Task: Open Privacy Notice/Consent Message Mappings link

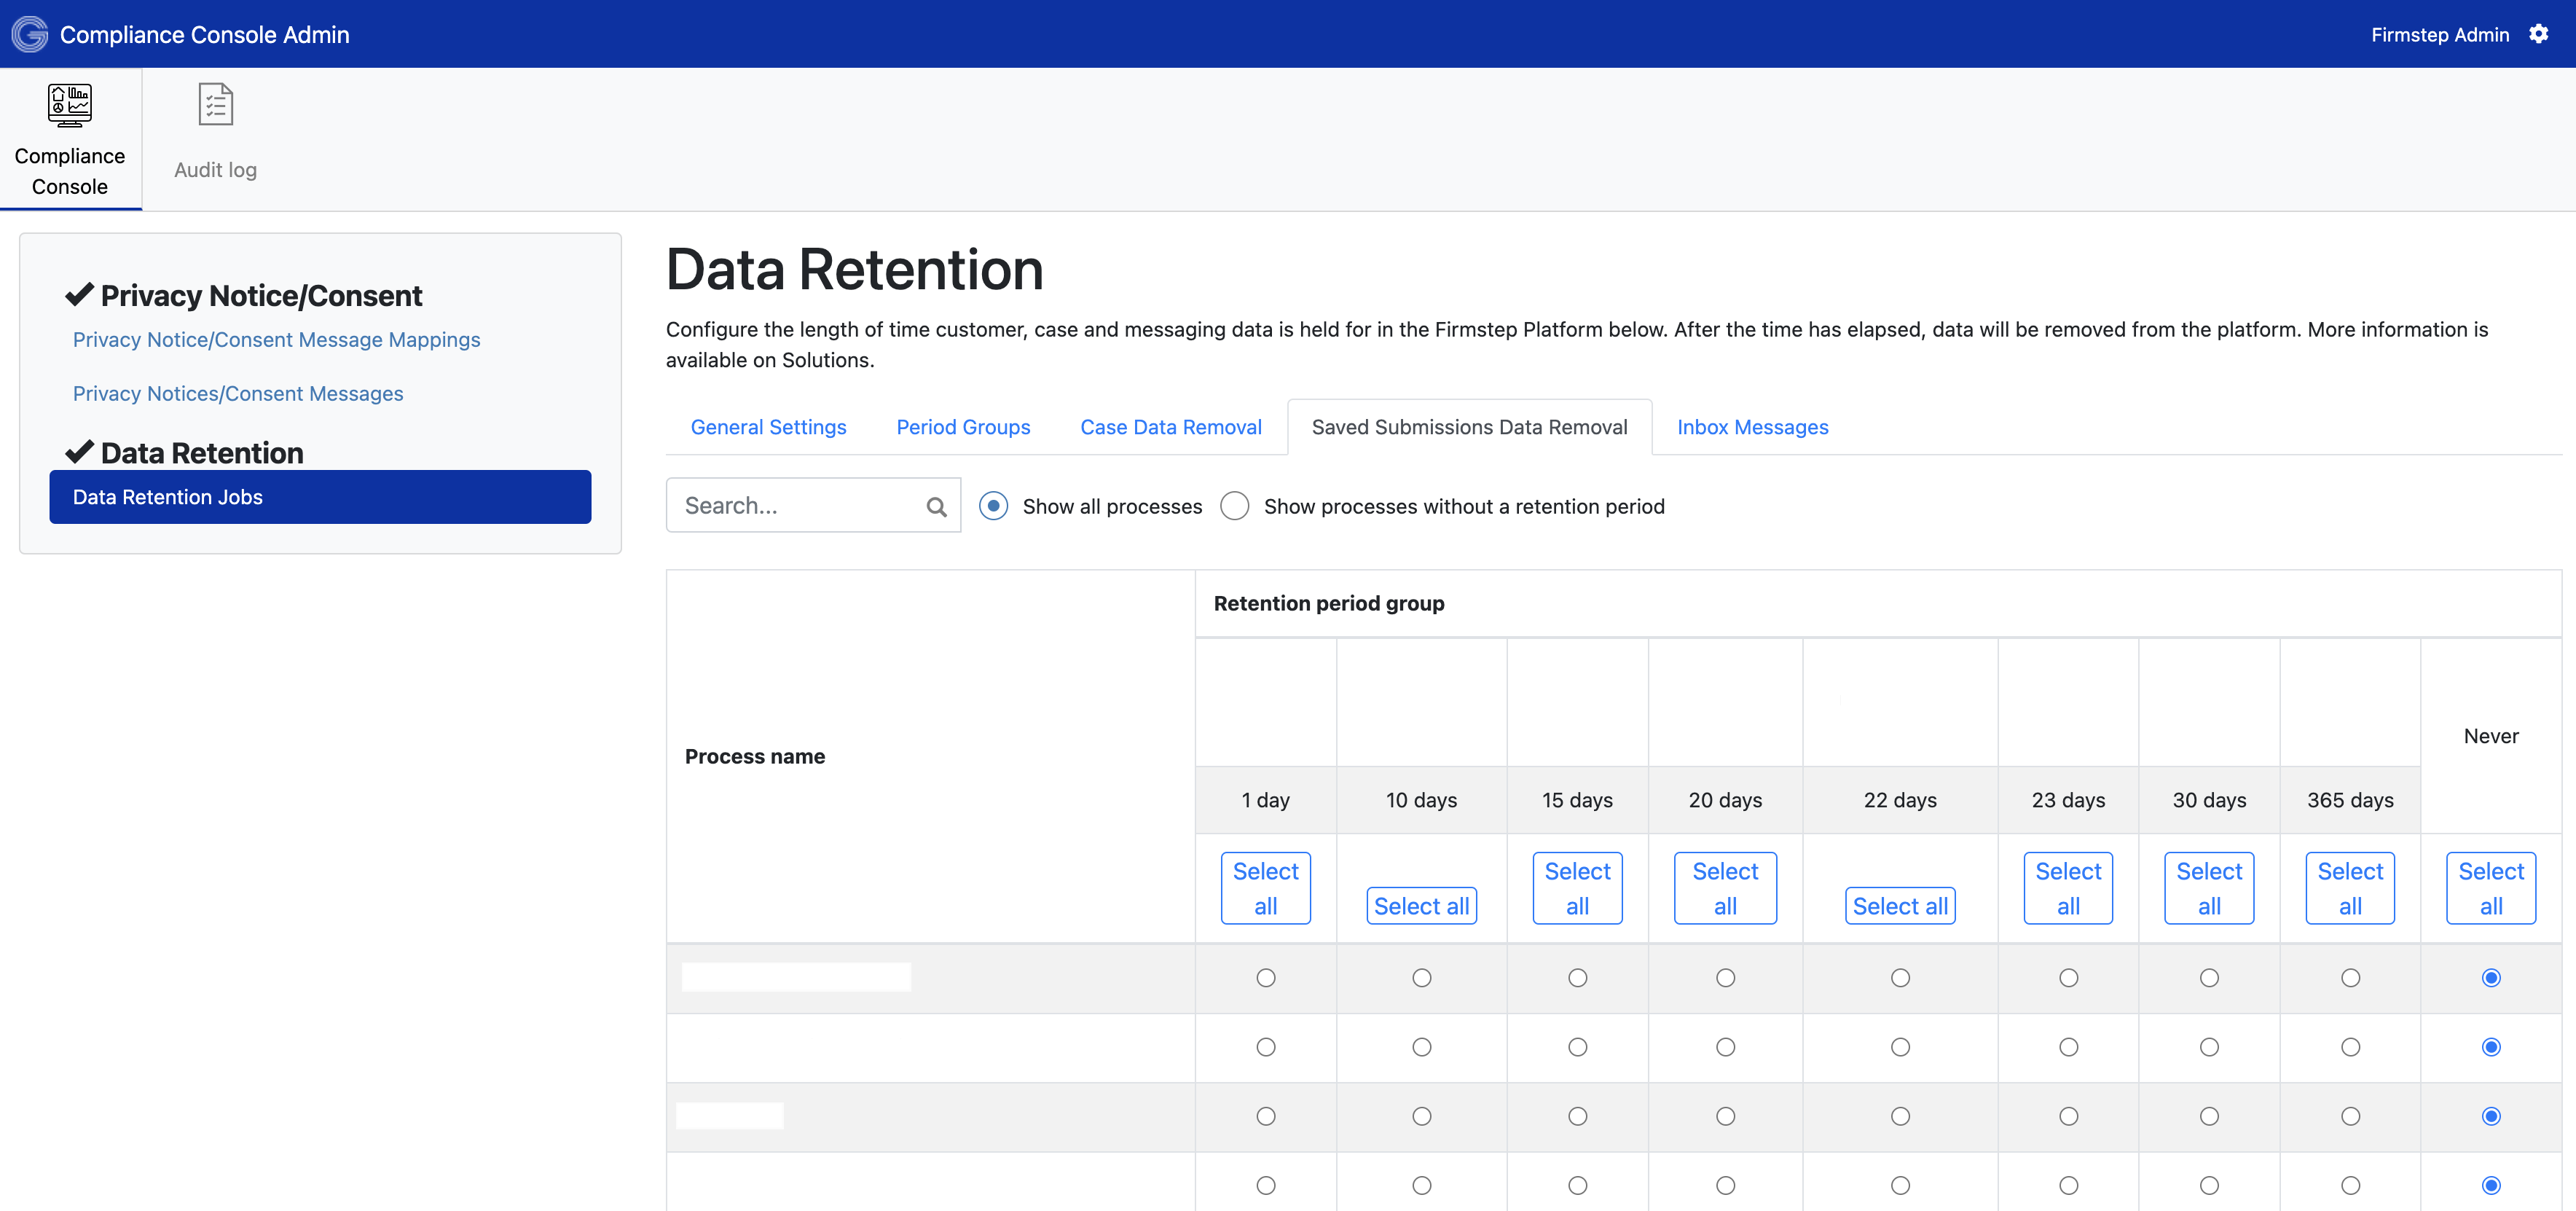Action: [276, 339]
